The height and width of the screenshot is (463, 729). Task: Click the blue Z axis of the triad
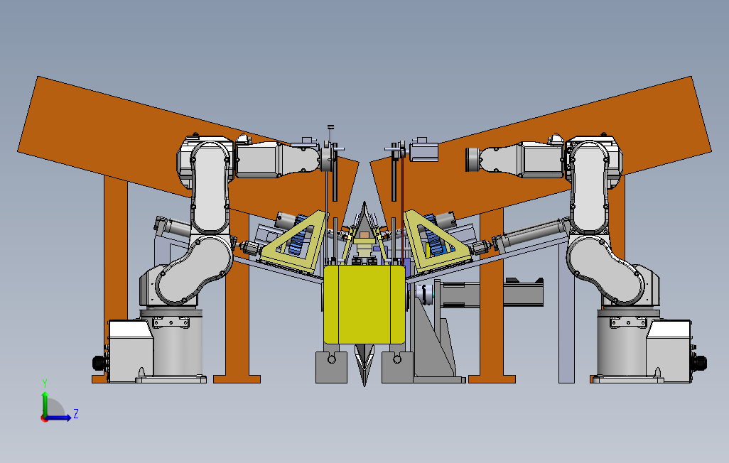60,418
